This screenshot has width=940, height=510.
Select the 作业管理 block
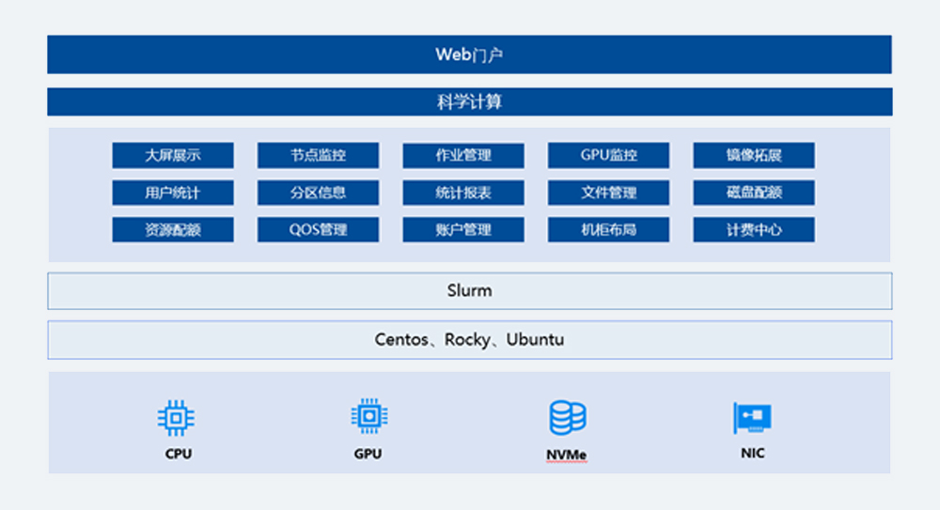[x=463, y=155]
